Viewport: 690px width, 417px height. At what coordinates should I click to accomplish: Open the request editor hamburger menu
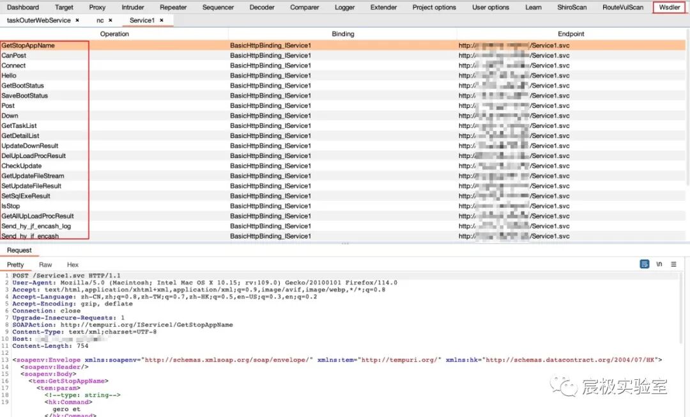pos(673,264)
